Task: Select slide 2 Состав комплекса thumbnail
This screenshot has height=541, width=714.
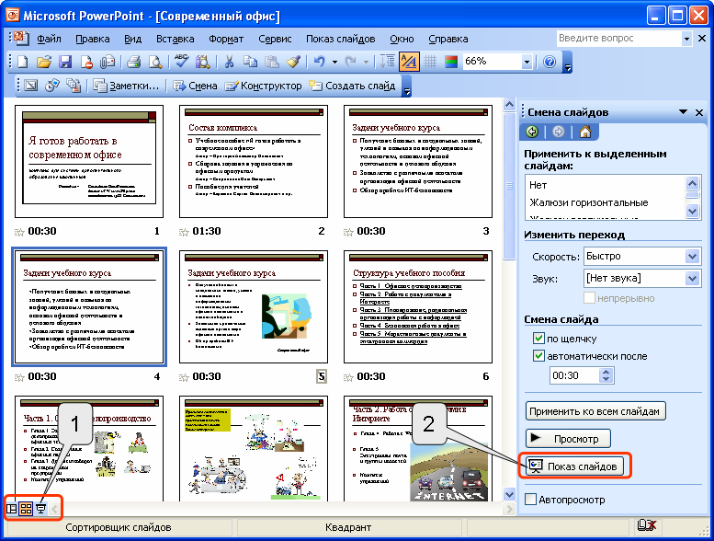Action: 254,161
